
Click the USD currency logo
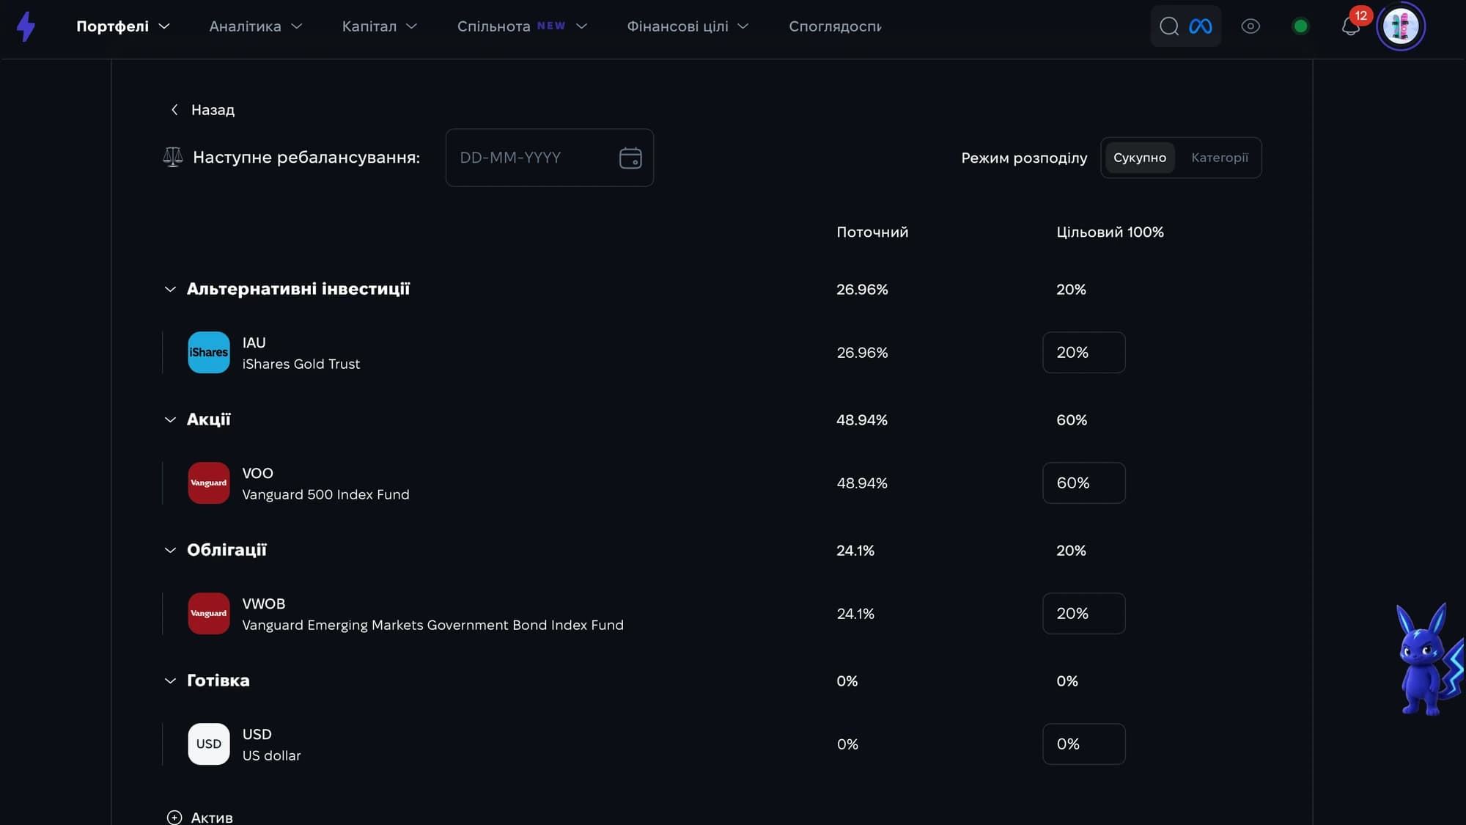point(209,744)
